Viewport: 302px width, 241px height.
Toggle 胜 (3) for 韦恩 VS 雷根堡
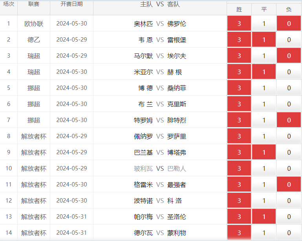pyautogui.click(x=239, y=40)
